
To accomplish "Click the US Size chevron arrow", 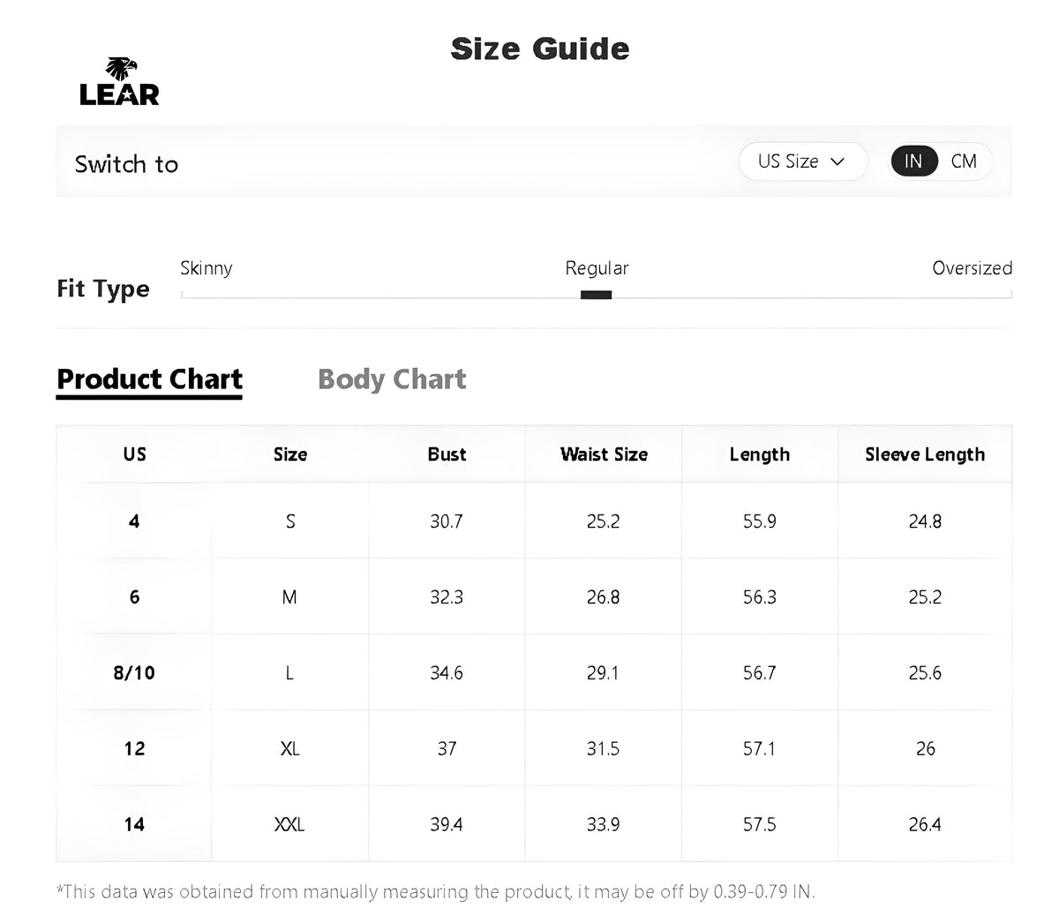I will click(x=838, y=161).
